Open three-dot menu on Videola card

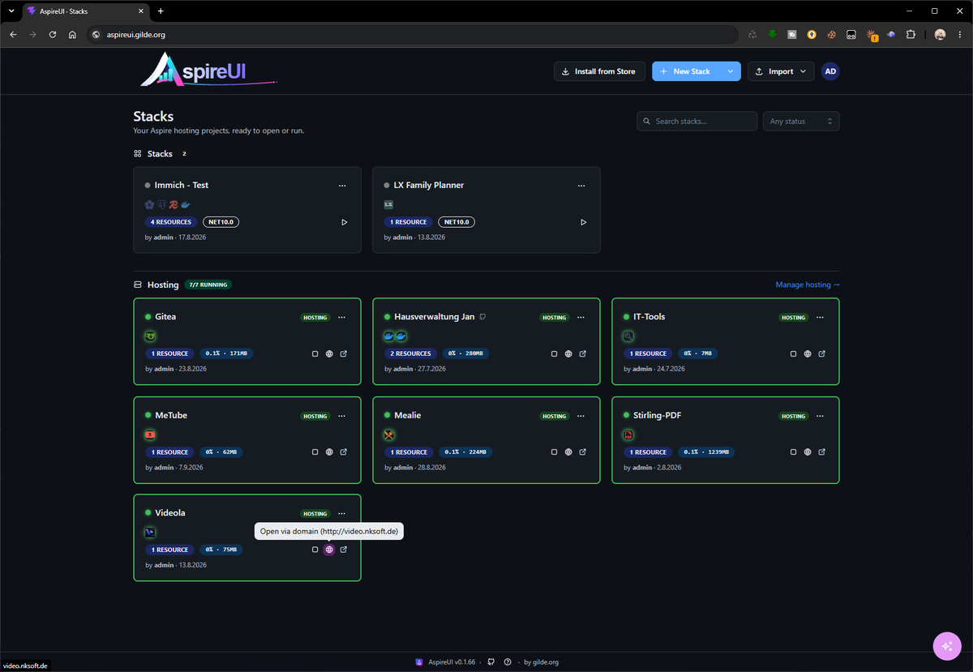coord(342,514)
